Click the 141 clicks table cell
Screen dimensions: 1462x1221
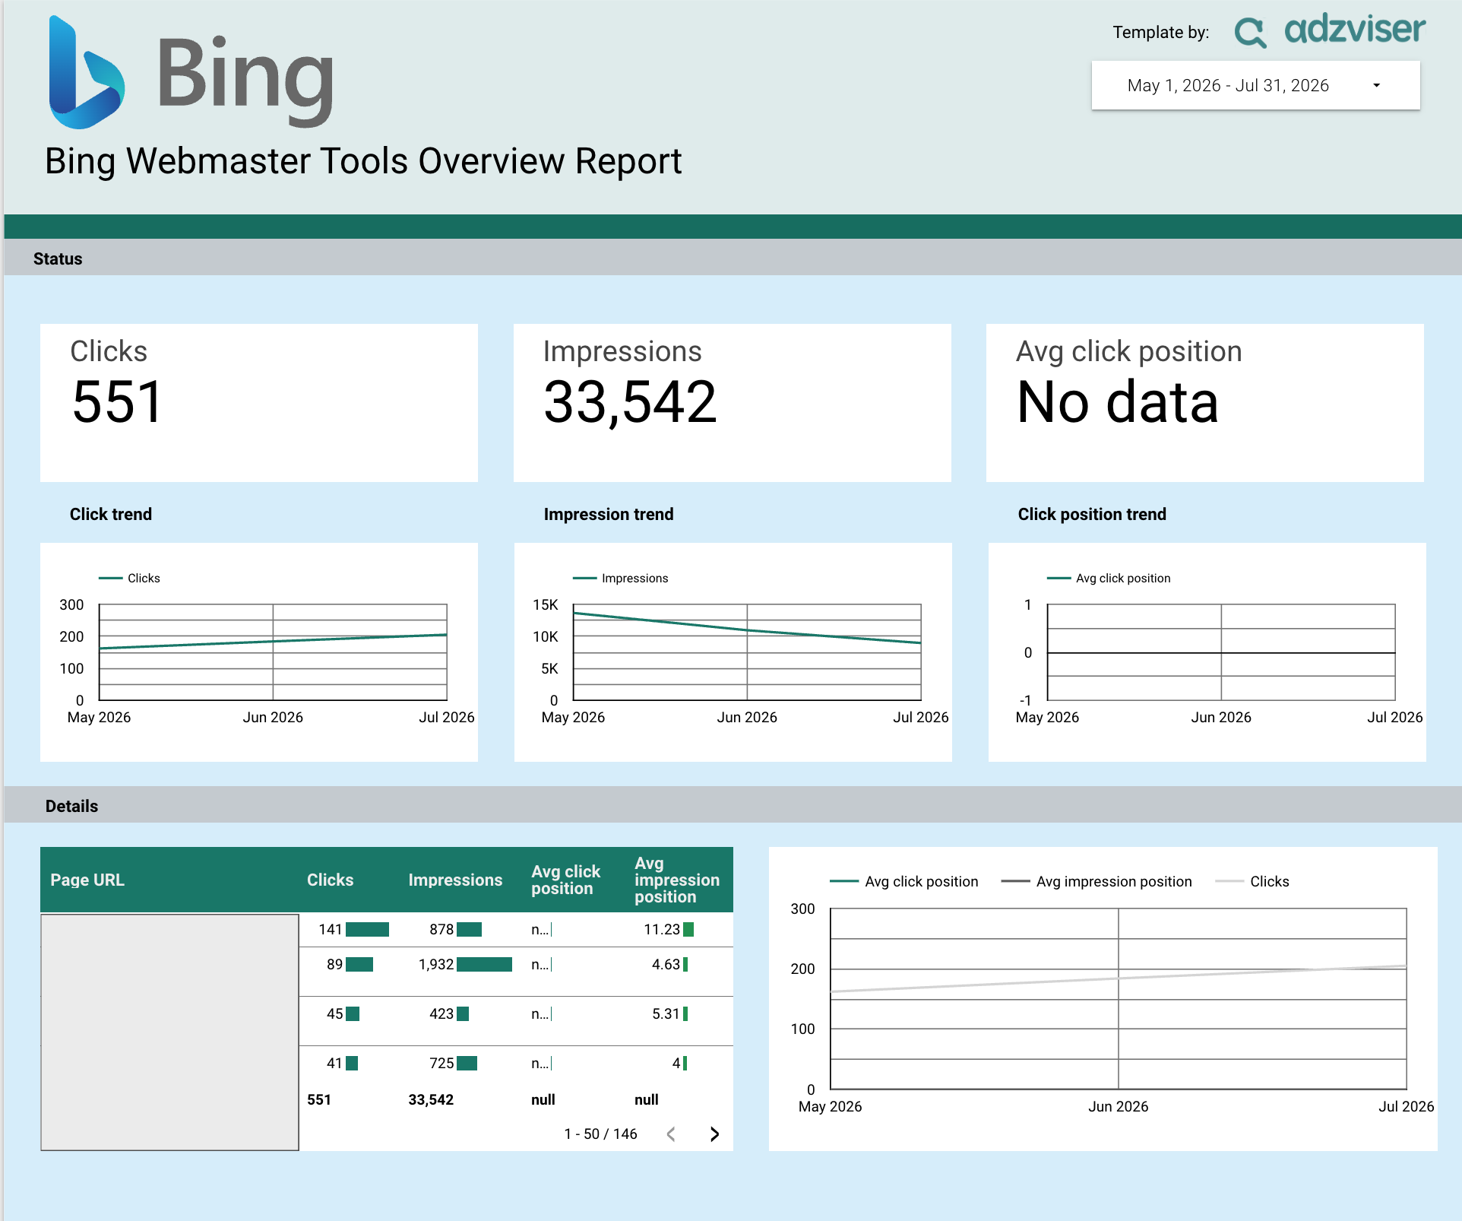[x=348, y=929]
